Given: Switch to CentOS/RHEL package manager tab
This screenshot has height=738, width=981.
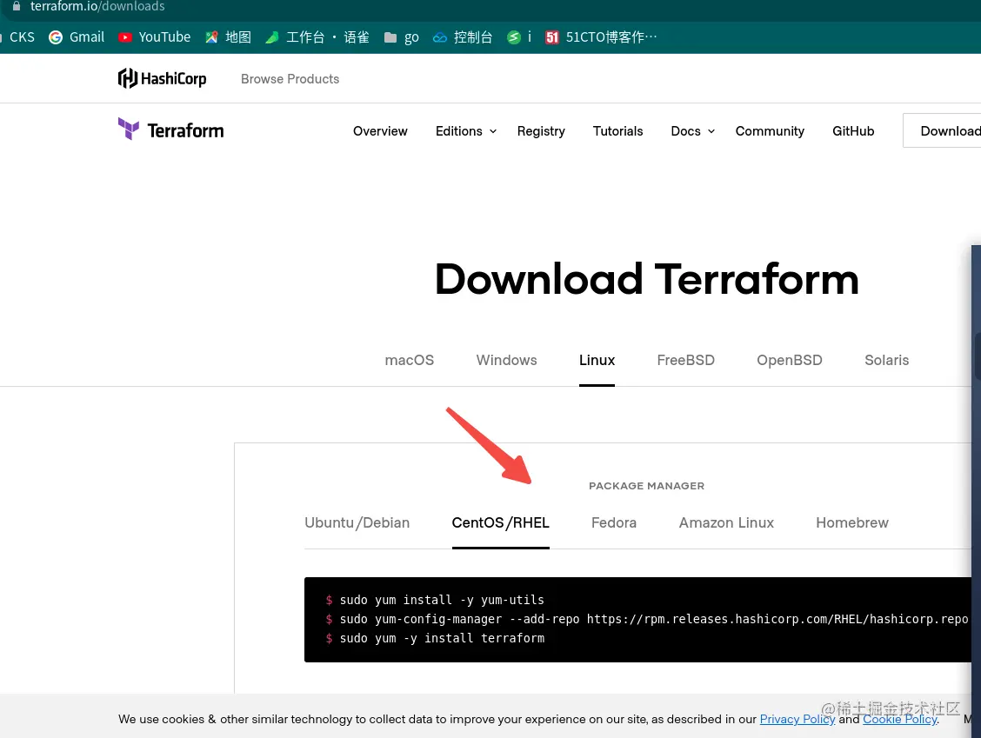Looking at the screenshot, I should (x=501, y=522).
